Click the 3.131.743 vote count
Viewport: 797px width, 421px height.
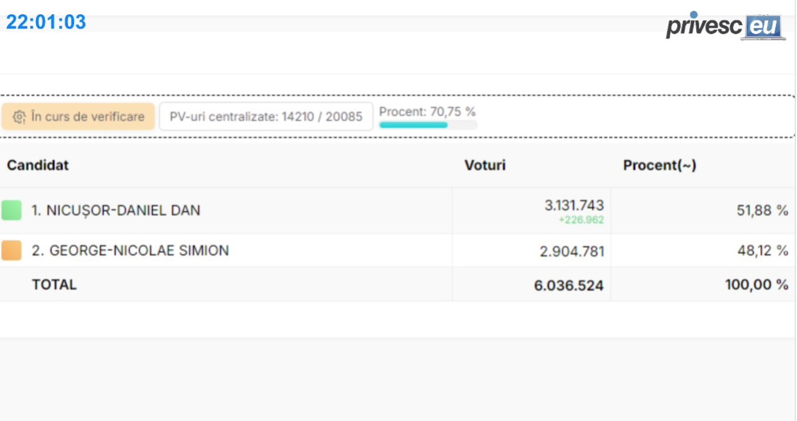coord(574,206)
